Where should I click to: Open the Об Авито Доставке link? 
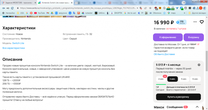tap(164, 54)
